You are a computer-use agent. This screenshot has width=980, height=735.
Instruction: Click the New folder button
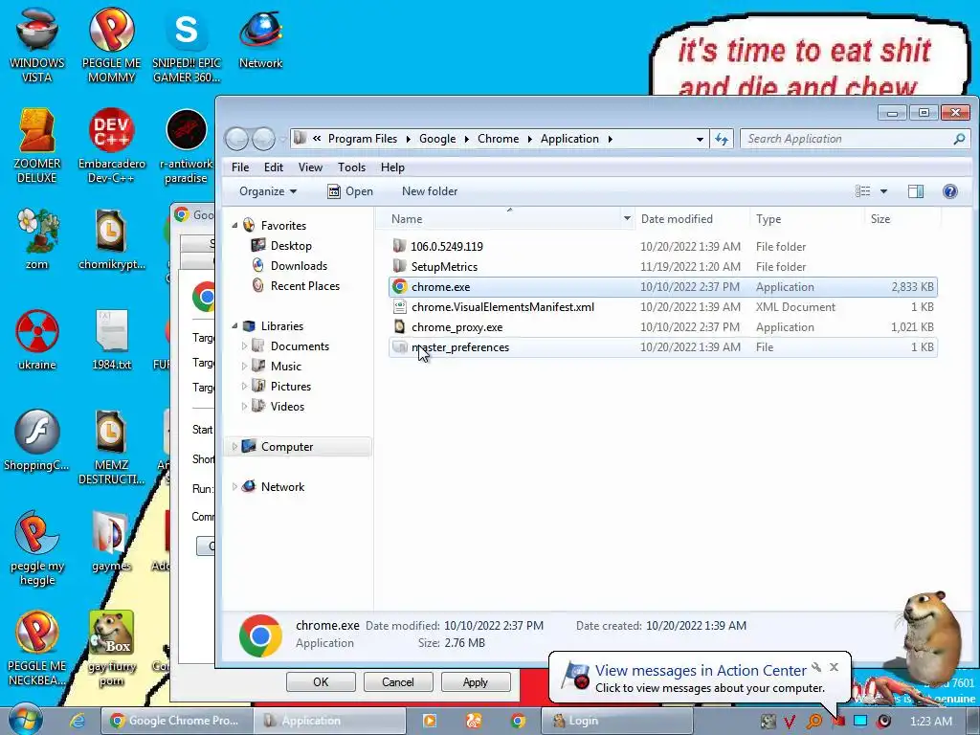[x=430, y=191]
